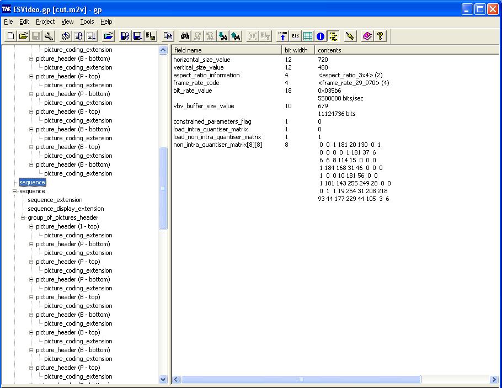Select sequence_extension in the tree

55,200
